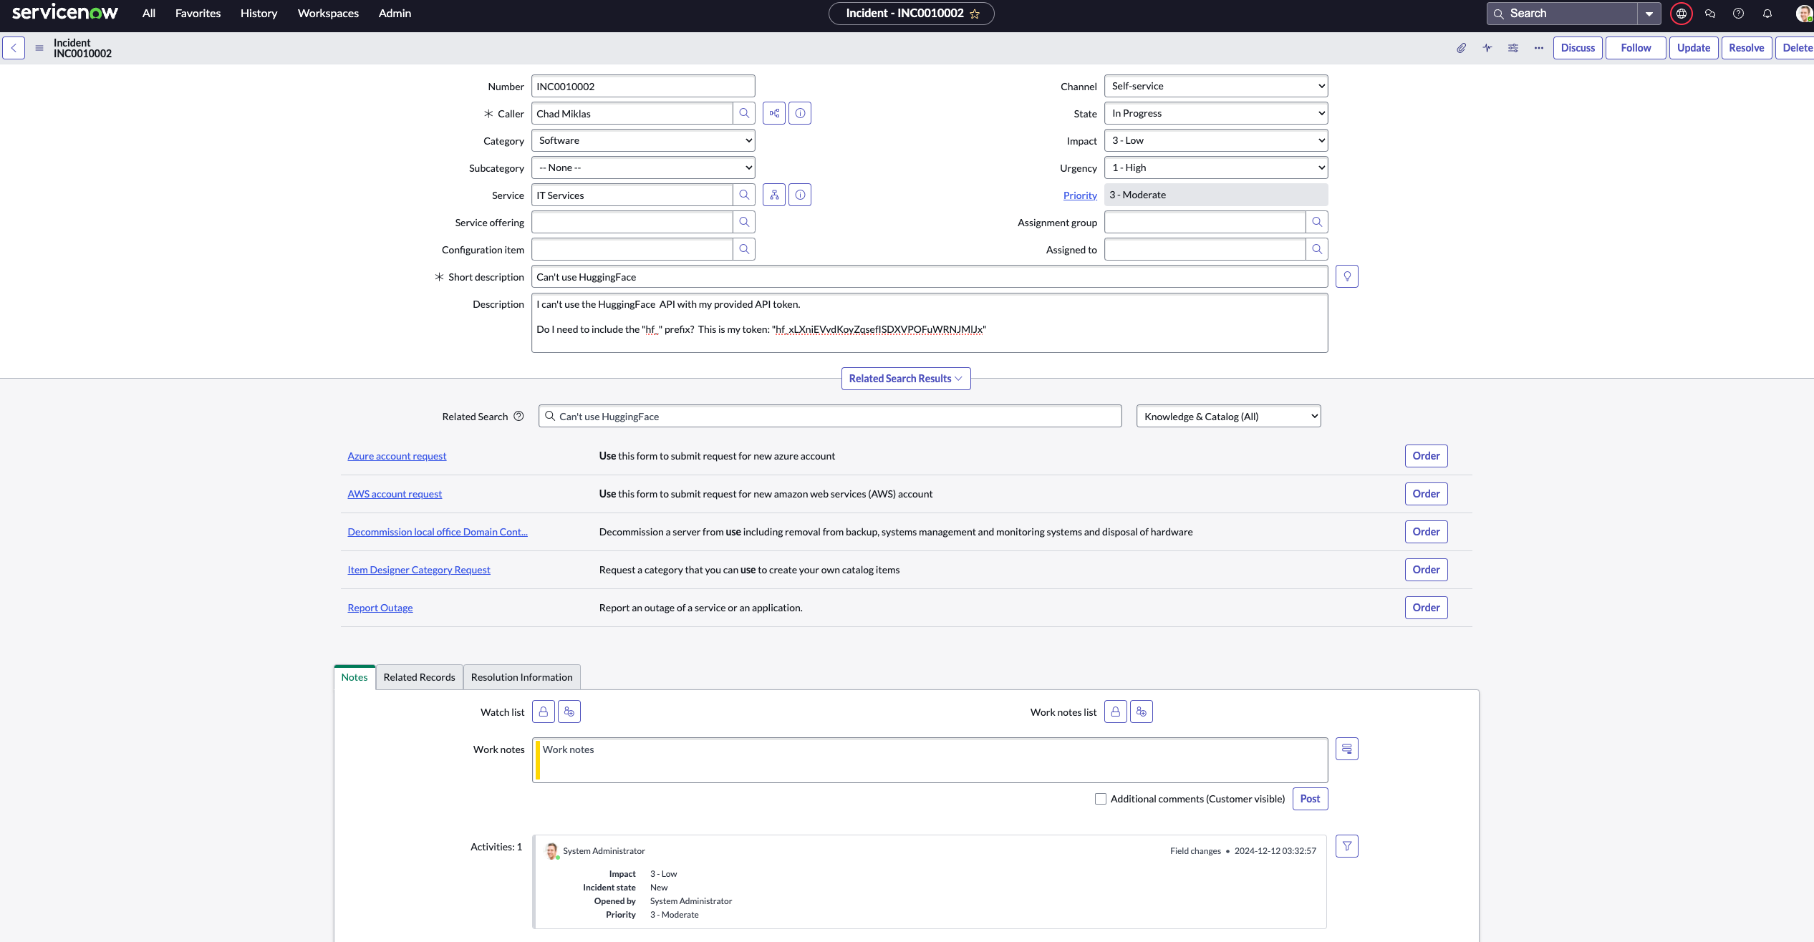Screen dimensions: 1814x942
Task: Click the globe scope selector icon
Action: tap(1682, 14)
